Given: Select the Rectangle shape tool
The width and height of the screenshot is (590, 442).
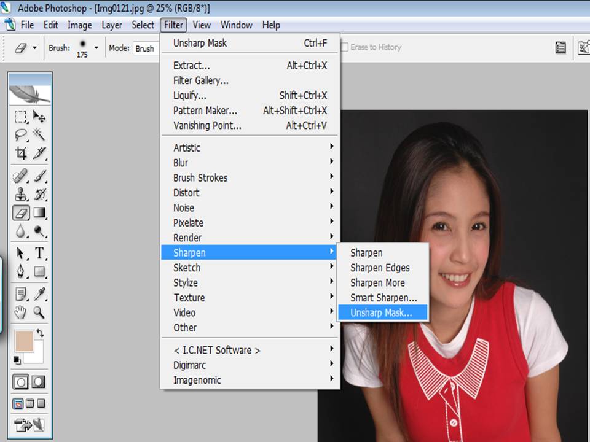Looking at the screenshot, I should pos(39,271).
